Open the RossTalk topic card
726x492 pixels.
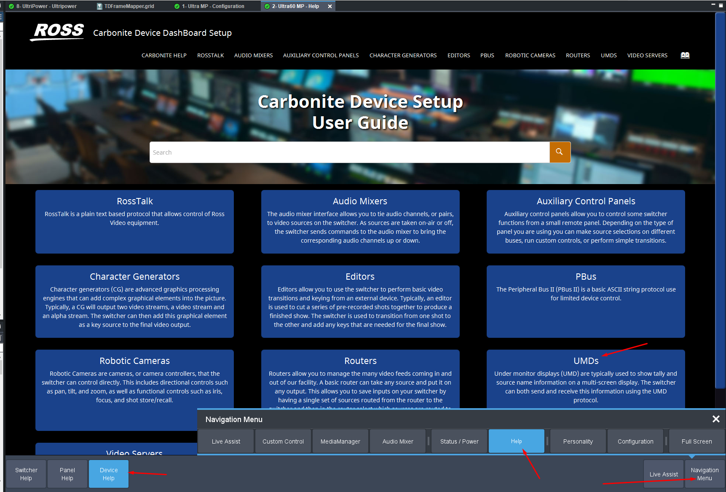pos(134,222)
